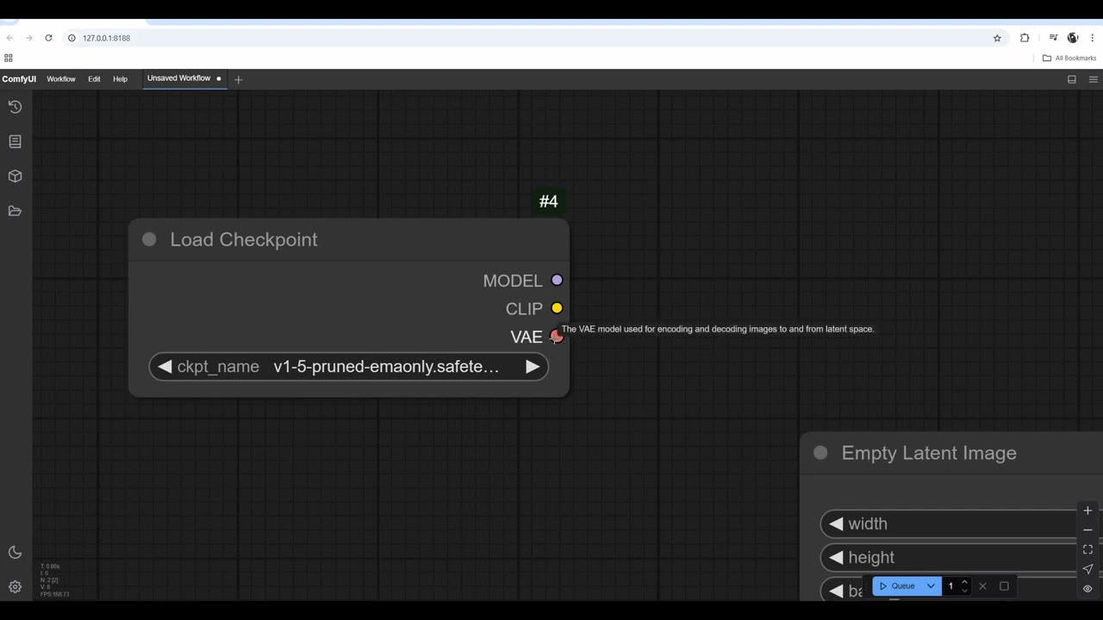Clear pending tasks square icon
This screenshot has height=620, width=1103.
pos(1004,586)
